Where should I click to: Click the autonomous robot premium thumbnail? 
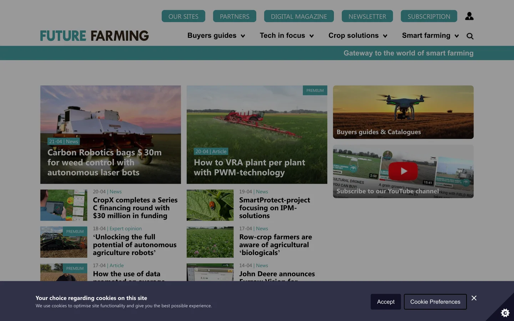64,242
